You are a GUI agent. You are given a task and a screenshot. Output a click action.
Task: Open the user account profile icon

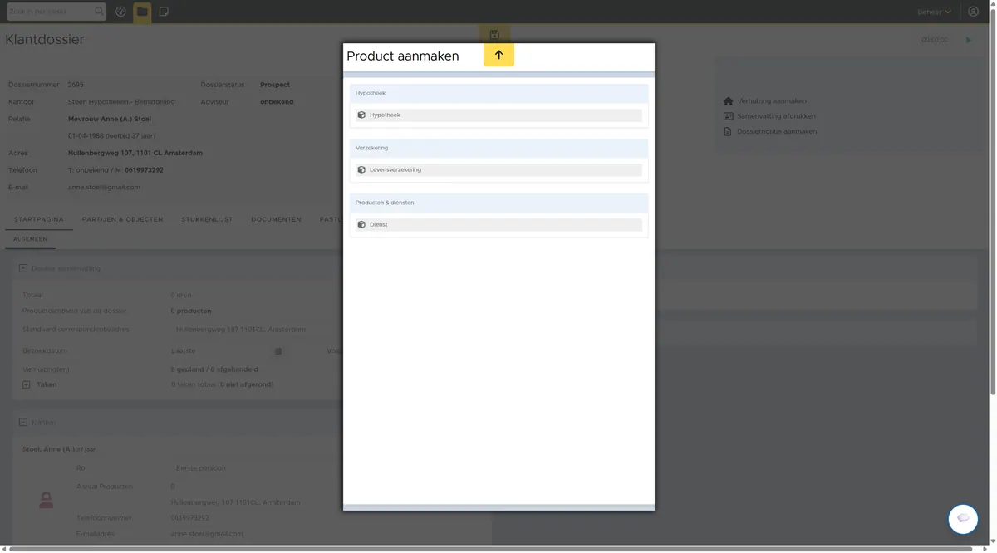(974, 12)
